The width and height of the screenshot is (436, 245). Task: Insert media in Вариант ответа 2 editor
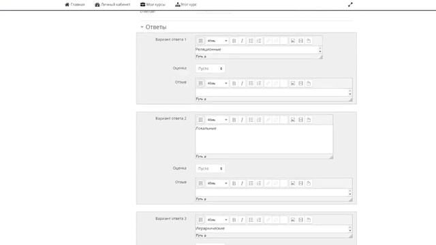coord(300,120)
